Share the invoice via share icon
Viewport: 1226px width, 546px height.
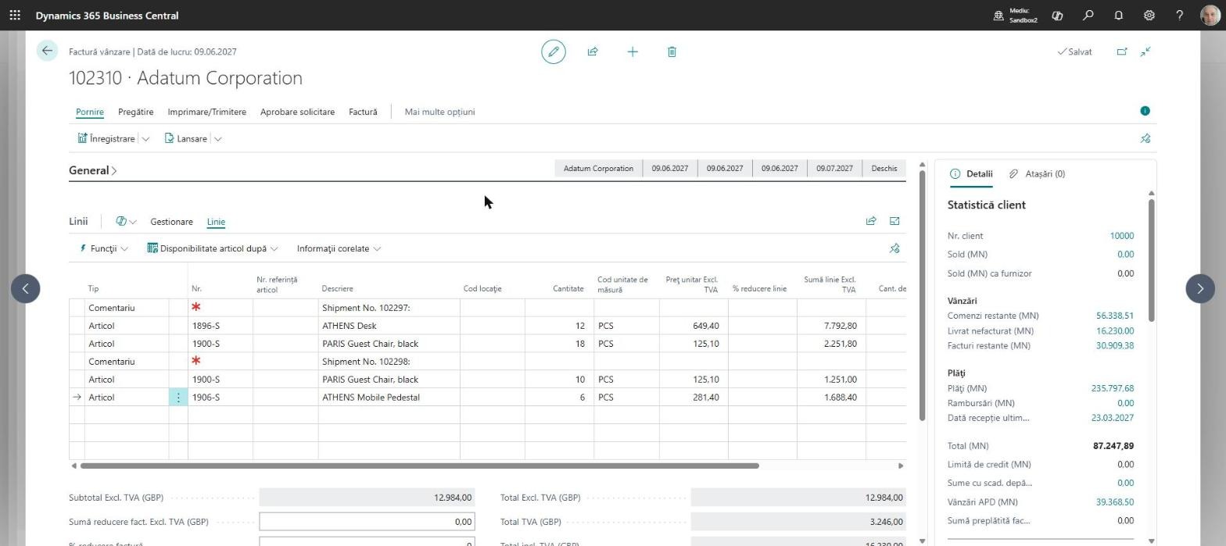[593, 52]
